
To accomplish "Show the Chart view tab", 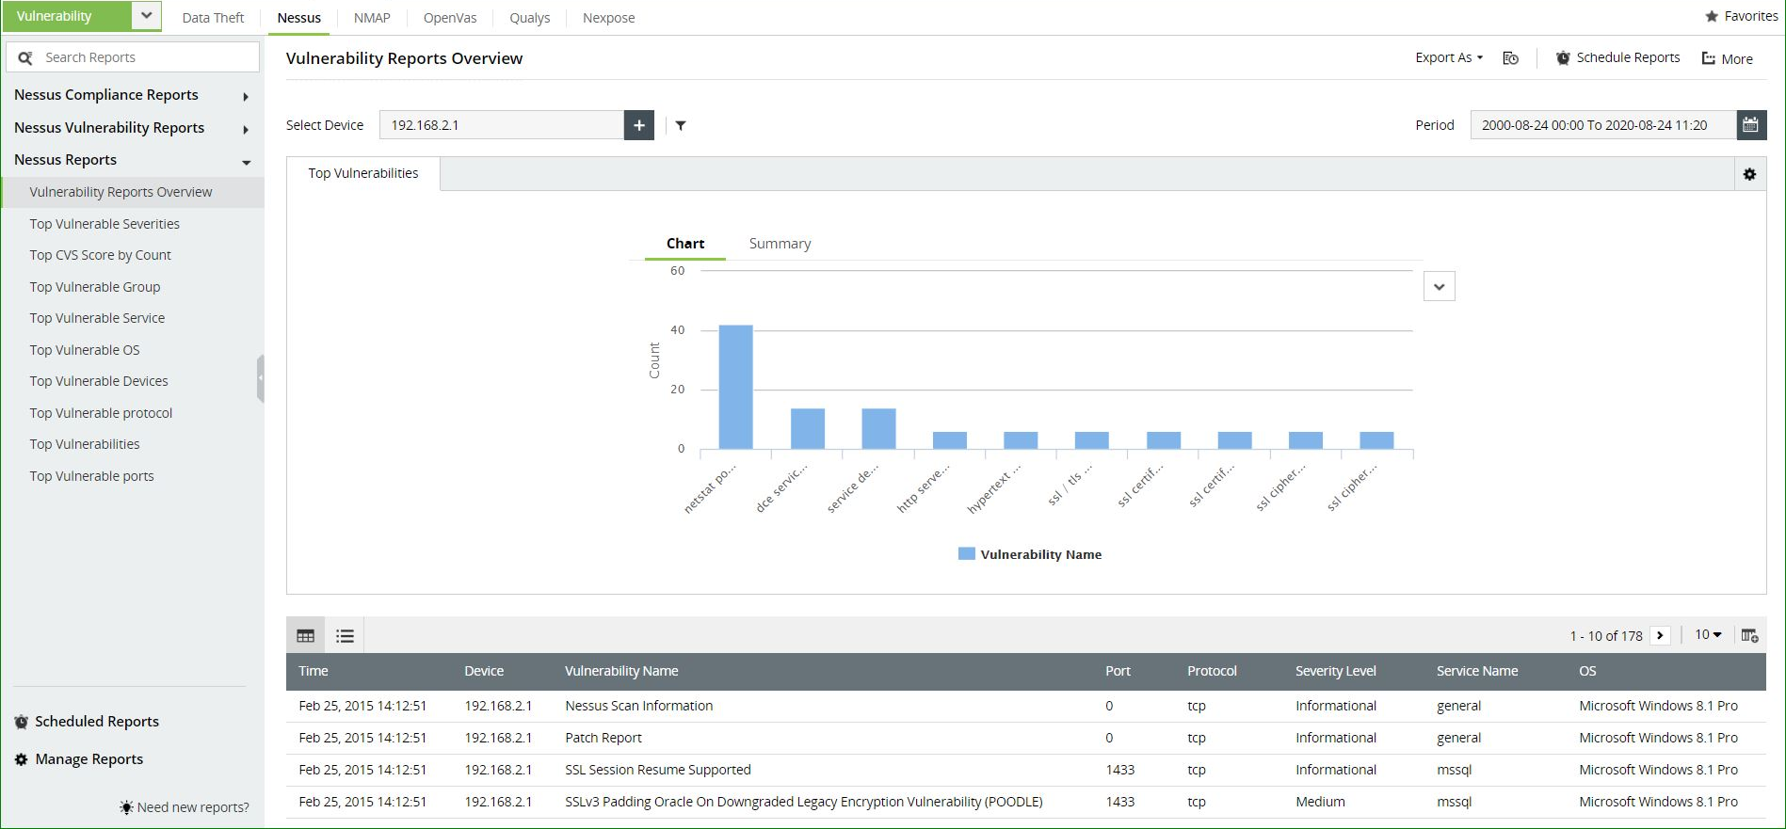I will click(685, 244).
